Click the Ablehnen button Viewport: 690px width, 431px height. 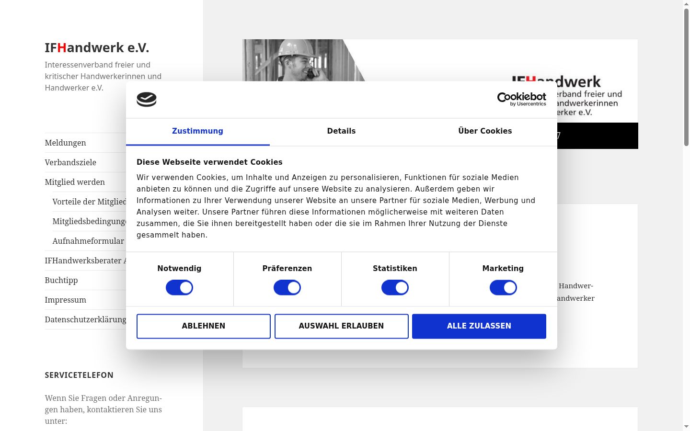[x=204, y=326]
